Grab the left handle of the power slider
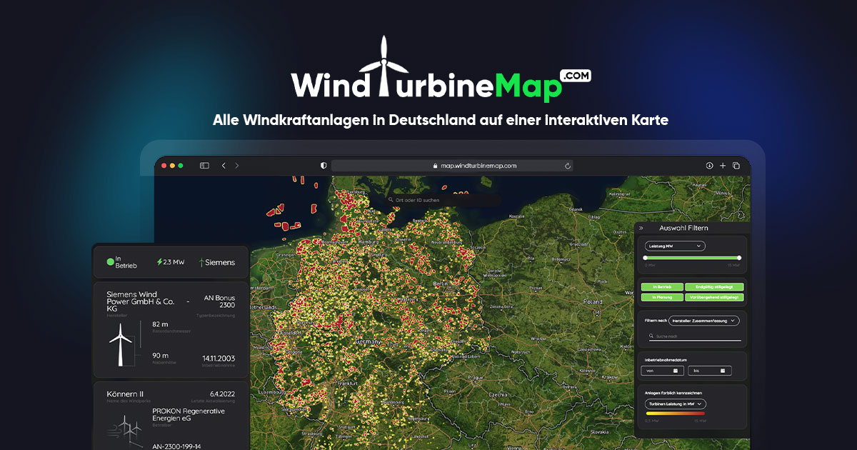 coord(645,258)
